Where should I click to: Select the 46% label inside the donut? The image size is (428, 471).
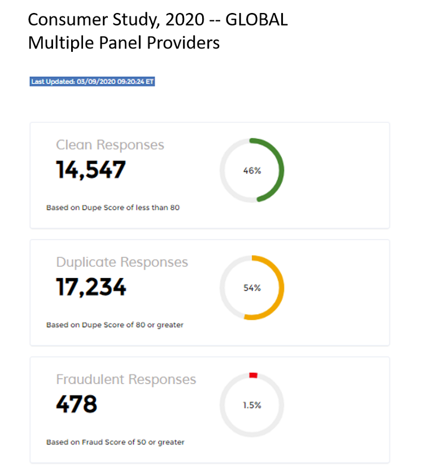tap(252, 170)
